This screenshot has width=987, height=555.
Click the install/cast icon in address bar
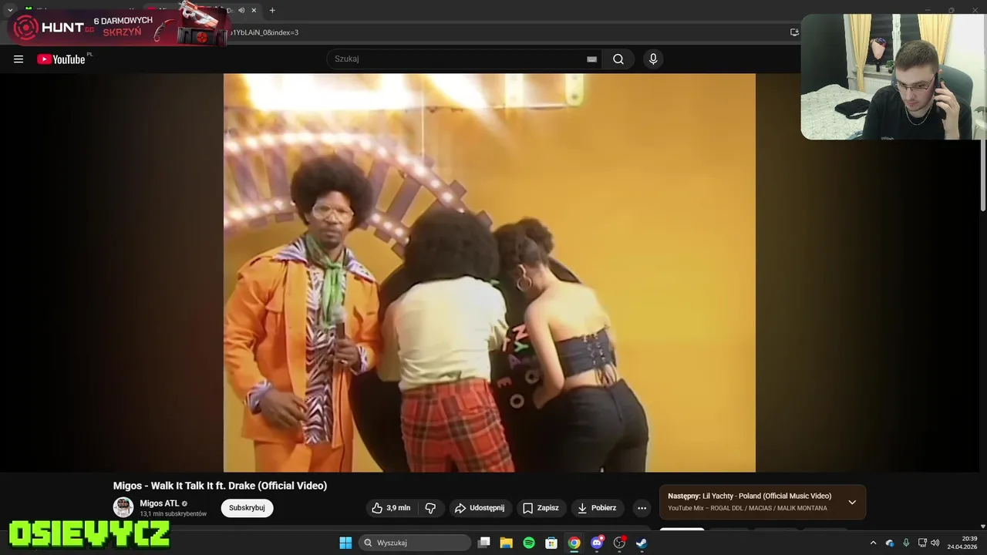point(794,32)
